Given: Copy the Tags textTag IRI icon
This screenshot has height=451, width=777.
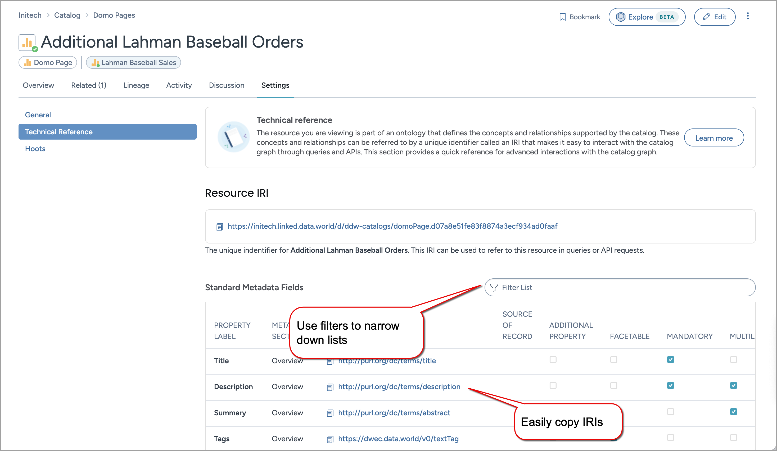Looking at the screenshot, I should pyautogui.click(x=330, y=439).
